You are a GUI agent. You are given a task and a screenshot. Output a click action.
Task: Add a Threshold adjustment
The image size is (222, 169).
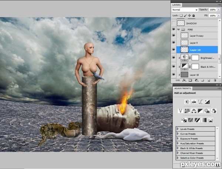(197, 120)
